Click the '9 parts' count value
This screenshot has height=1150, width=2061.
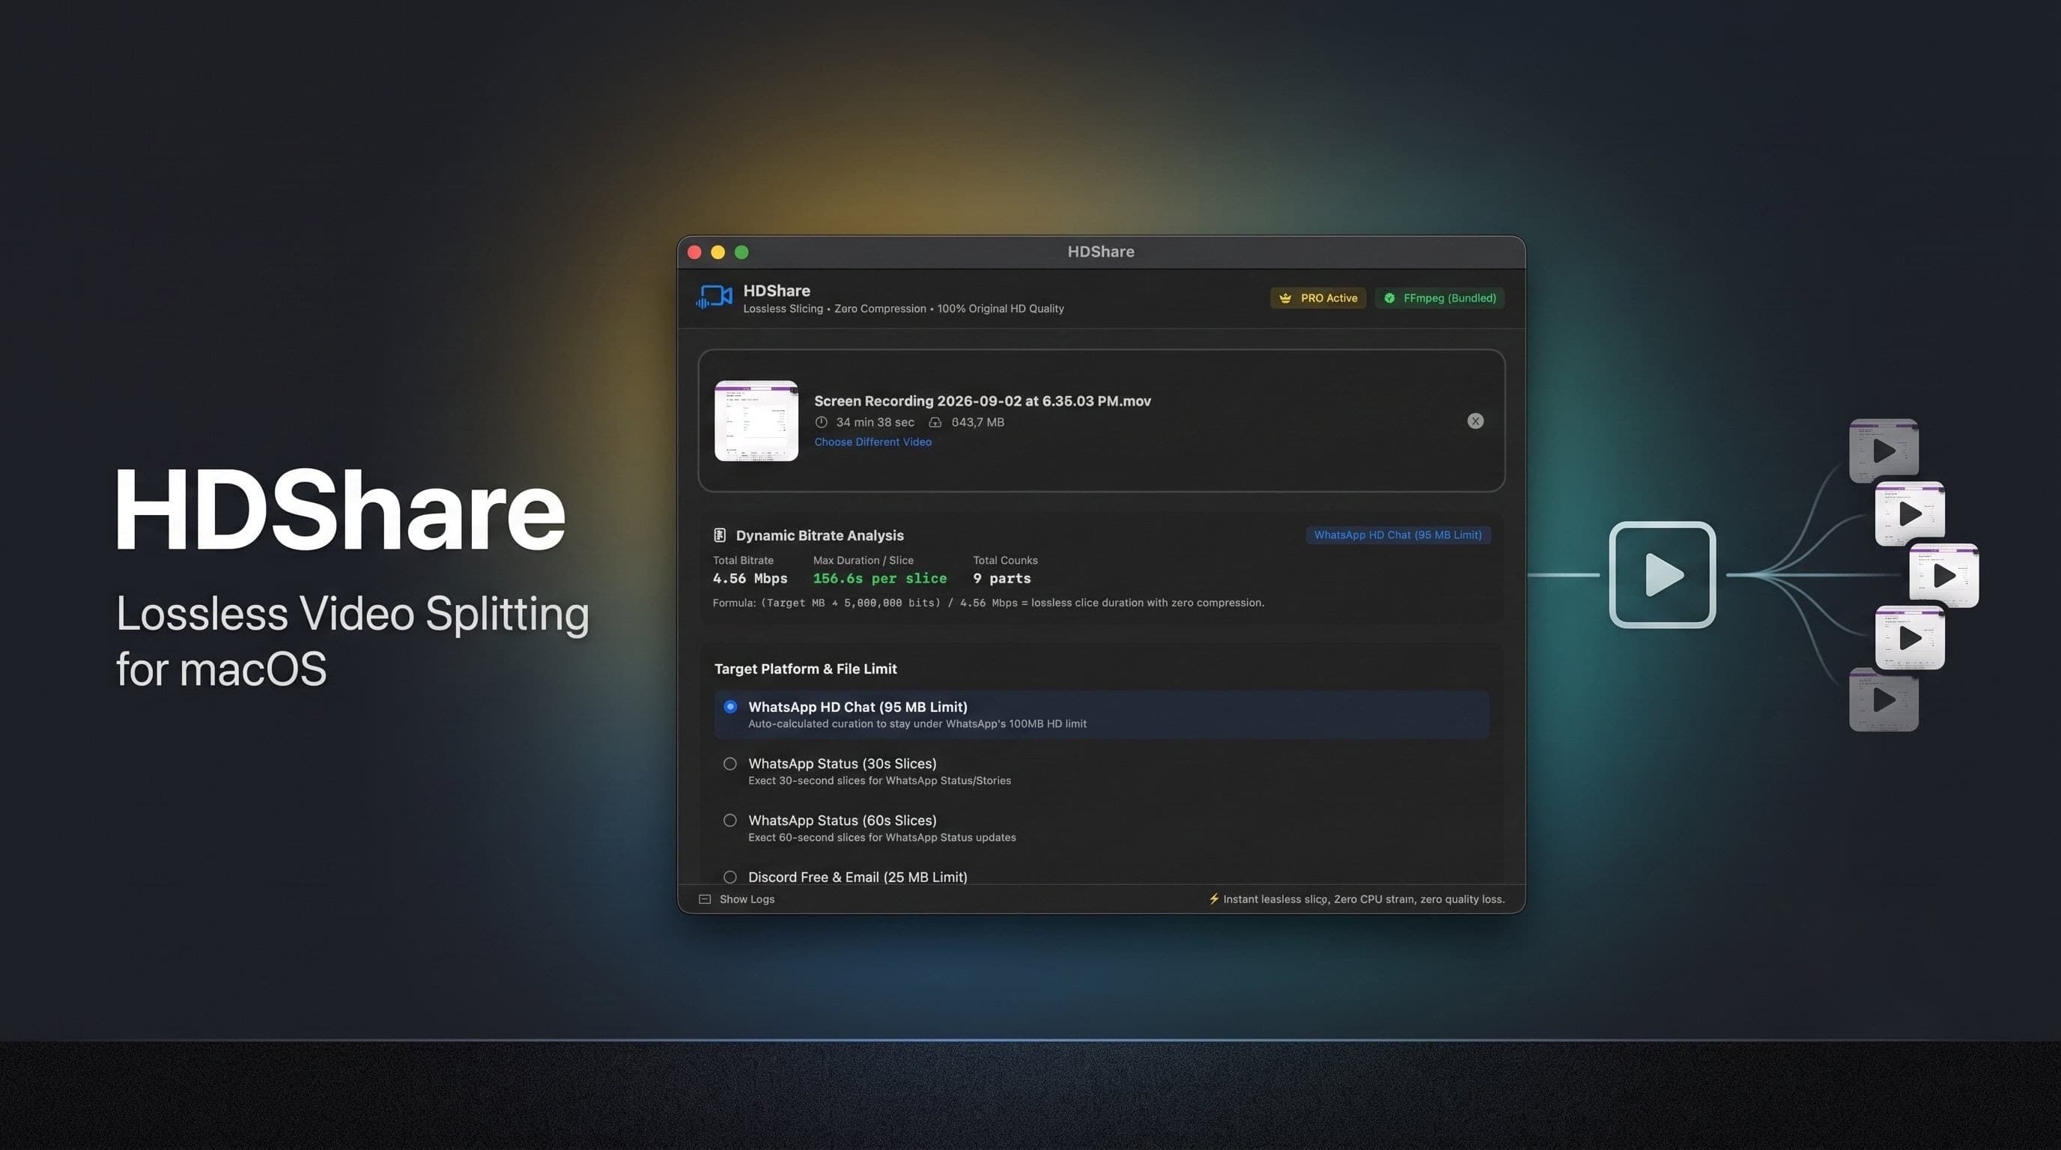click(x=1002, y=578)
